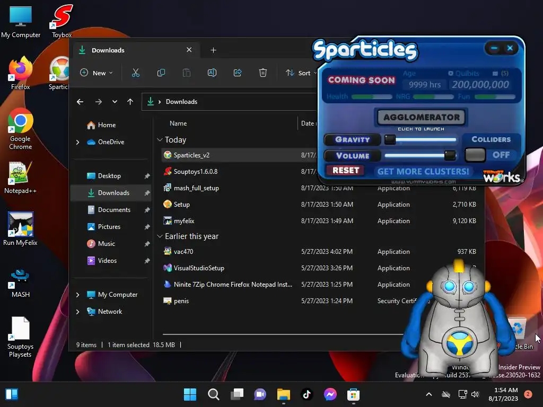
Task: Show hidden system tray icons
Action: pos(428,394)
